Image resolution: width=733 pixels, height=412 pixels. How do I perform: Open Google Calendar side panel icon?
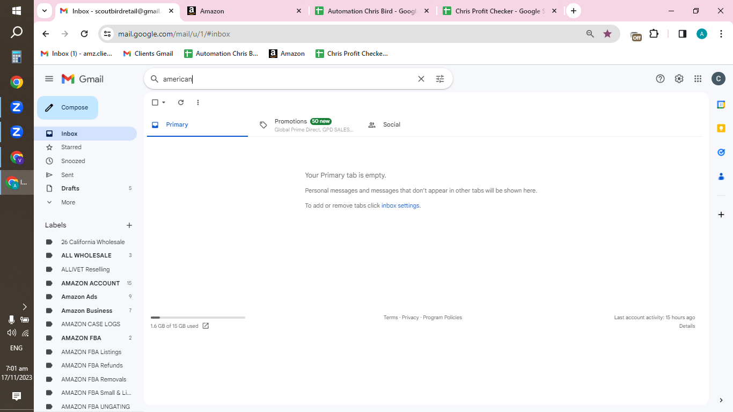[x=721, y=105]
